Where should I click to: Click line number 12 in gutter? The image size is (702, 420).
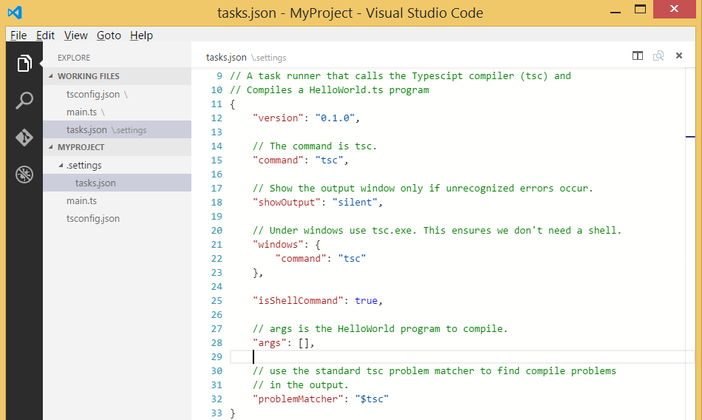(217, 118)
